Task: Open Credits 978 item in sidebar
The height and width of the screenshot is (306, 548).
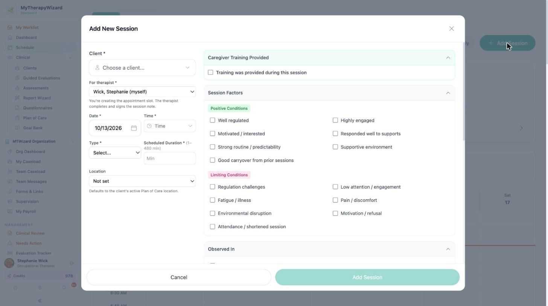Action: tap(40, 276)
